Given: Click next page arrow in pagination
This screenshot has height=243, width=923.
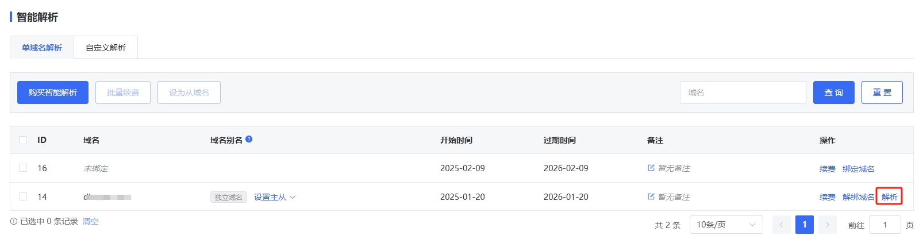Looking at the screenshot, I should click(x=828, y=225).
